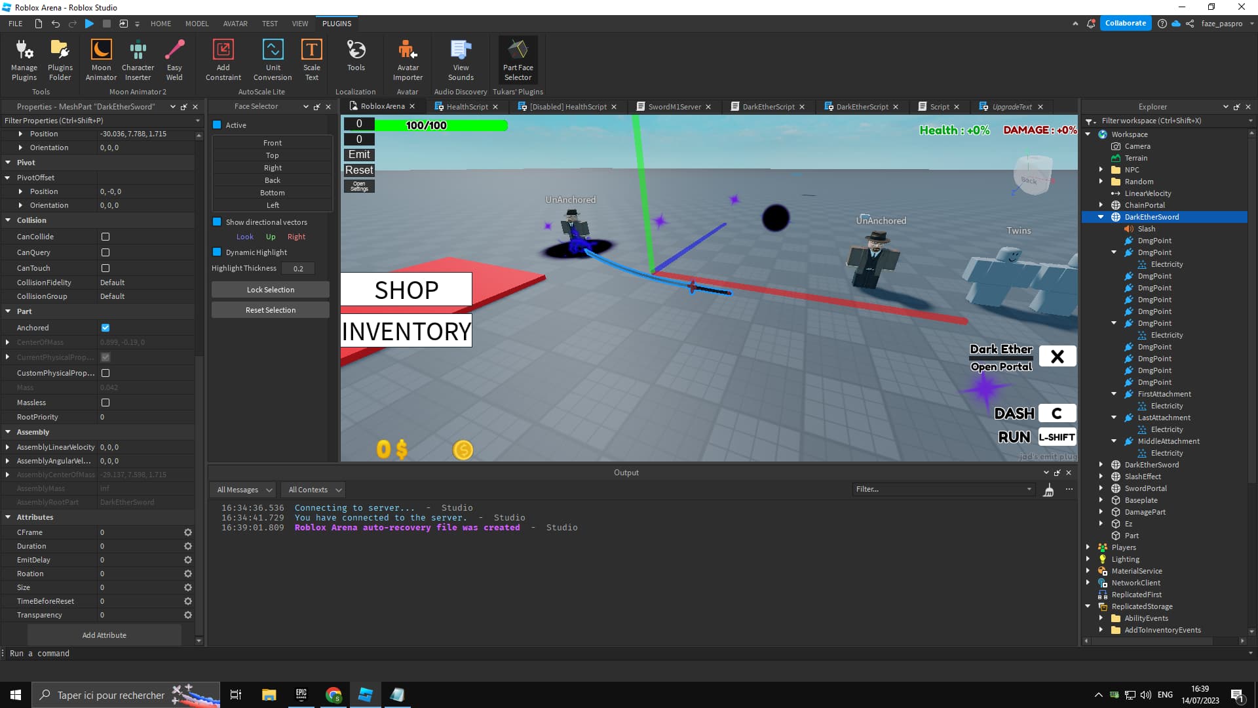Click Add Constraint in AutoScale Lite

tap(223, 60)
